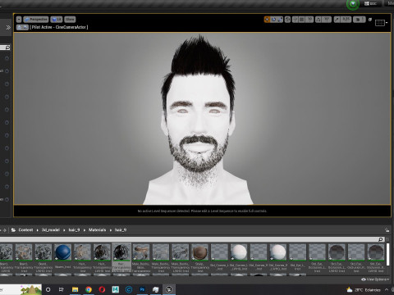Show hidden system tray icons chevron
Screen dimensions: 394x295
(x=387, y=289)
